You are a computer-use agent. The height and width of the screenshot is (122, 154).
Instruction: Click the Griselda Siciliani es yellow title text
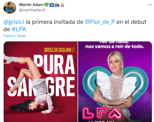59,50
